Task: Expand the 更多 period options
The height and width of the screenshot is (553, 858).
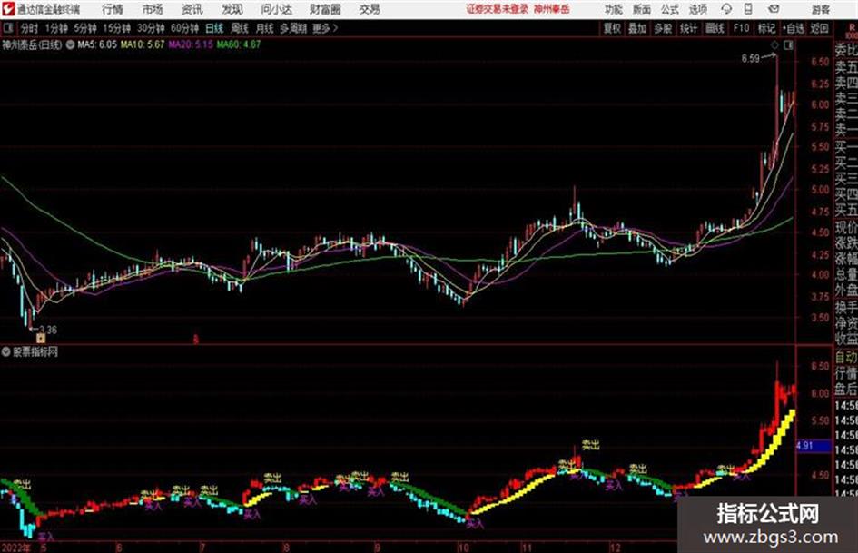Action: click(x=325, y=28)
